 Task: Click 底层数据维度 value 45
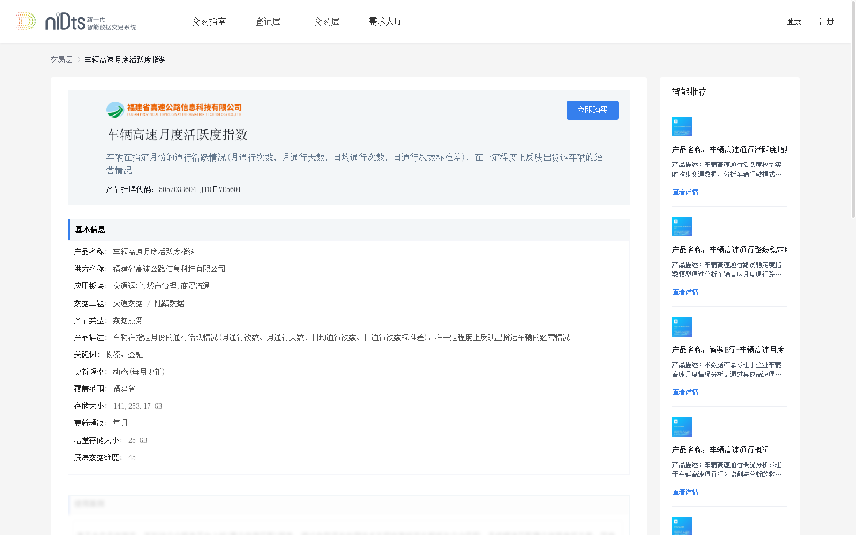[132, 457]
